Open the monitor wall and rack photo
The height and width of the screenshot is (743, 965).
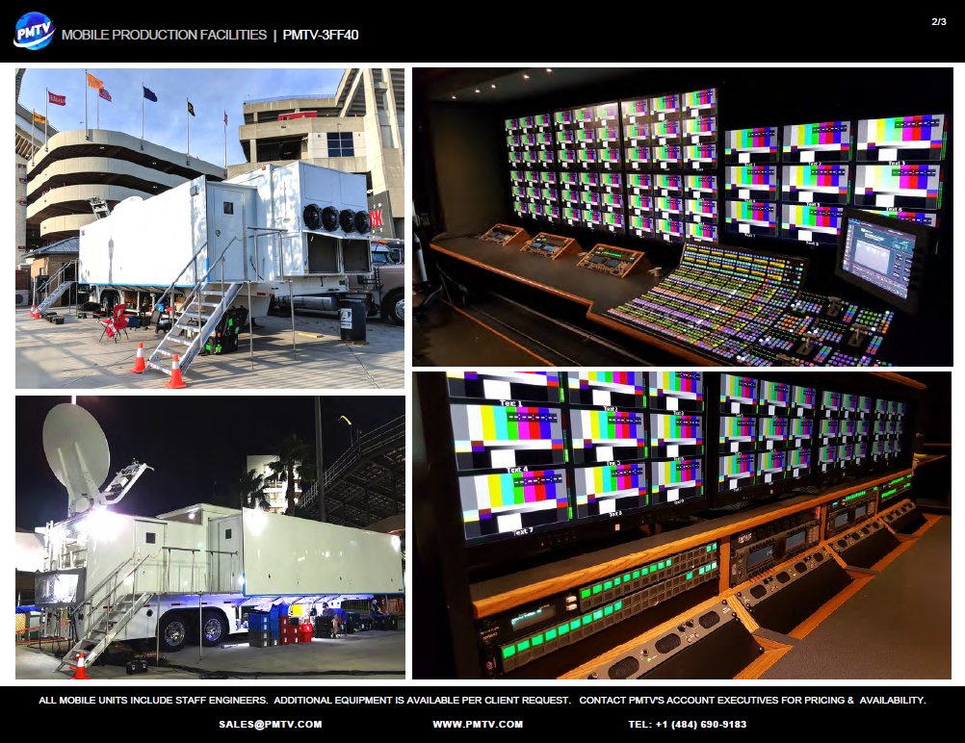pos(682,525)
